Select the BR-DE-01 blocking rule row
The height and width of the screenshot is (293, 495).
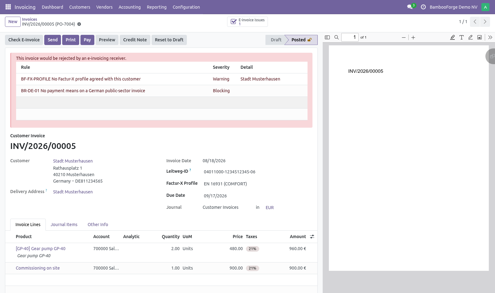click(x=162, y=91)
